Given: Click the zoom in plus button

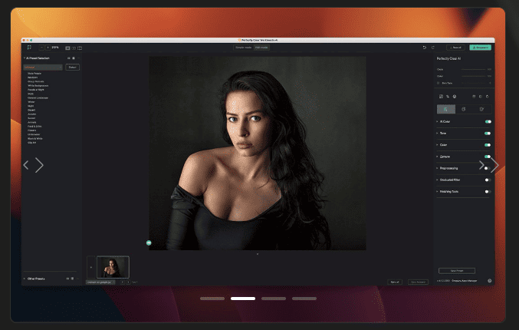Looking at the screenshot, I should [x=48, y=48].
